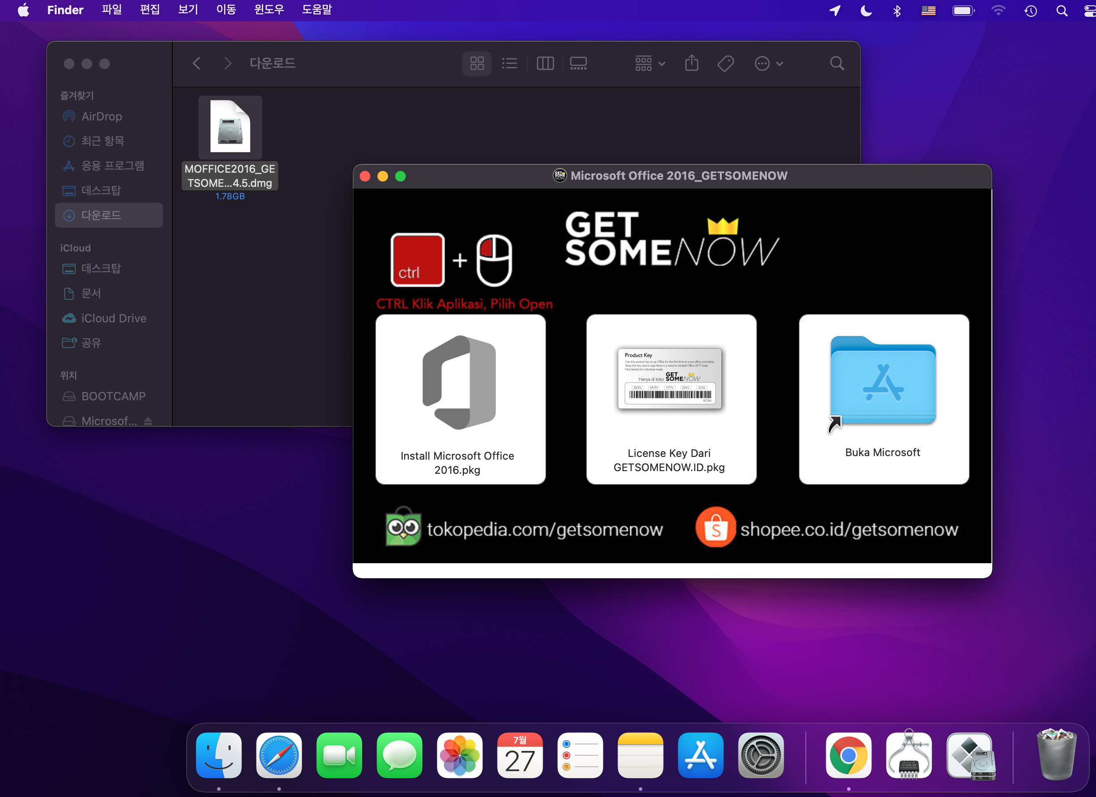
Task: Open System Preferences from the Dock
Action: click(761, 755)
